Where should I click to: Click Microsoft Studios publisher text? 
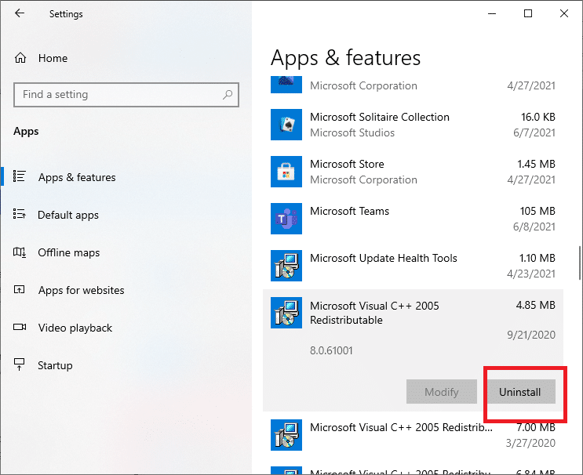click(x=352, y=132)
